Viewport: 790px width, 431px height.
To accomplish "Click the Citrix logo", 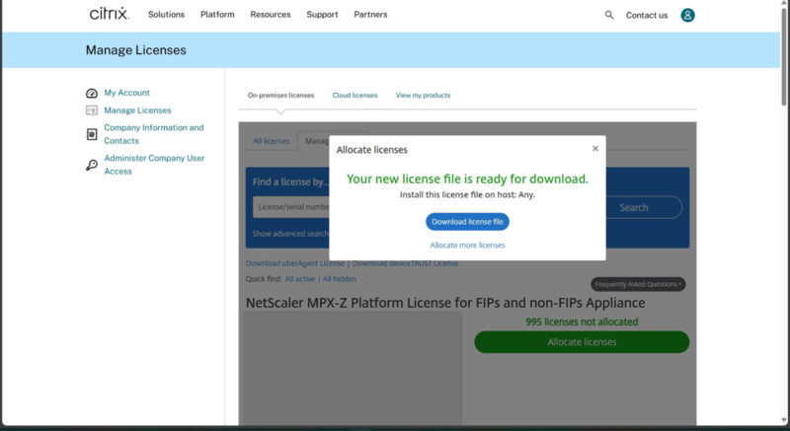I will pyautogui.click(x=110, y=14).
